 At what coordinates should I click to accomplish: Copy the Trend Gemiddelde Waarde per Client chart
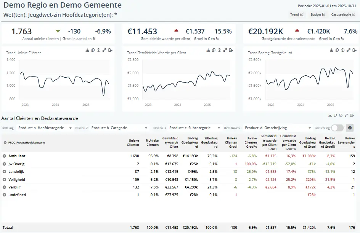(214, 50)
